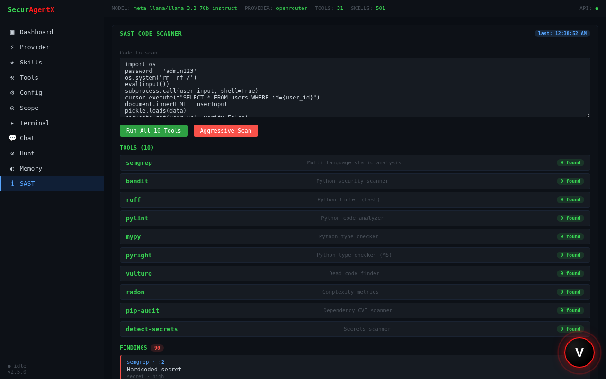
Task: Click the v2.5.0 version label
Action: point(17,372)
